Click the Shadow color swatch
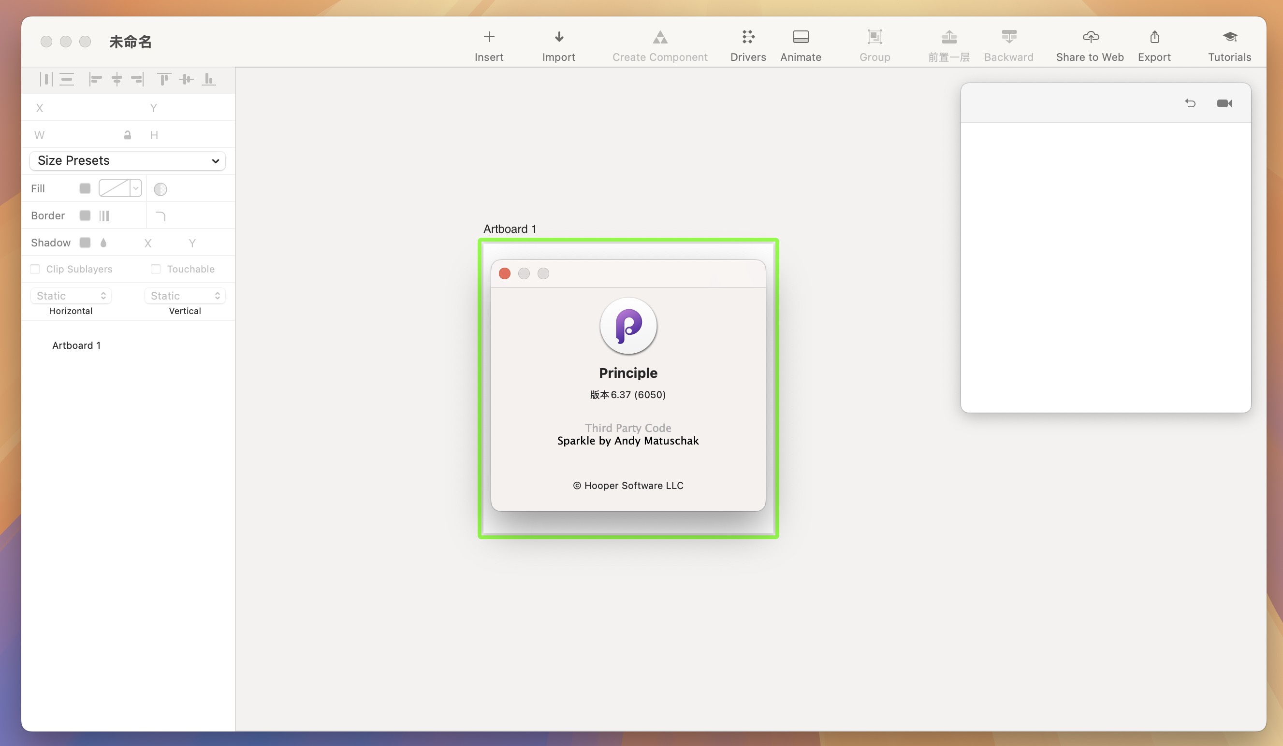 (85, 242)
